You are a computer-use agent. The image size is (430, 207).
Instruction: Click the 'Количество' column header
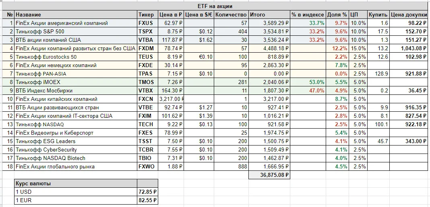231,15
